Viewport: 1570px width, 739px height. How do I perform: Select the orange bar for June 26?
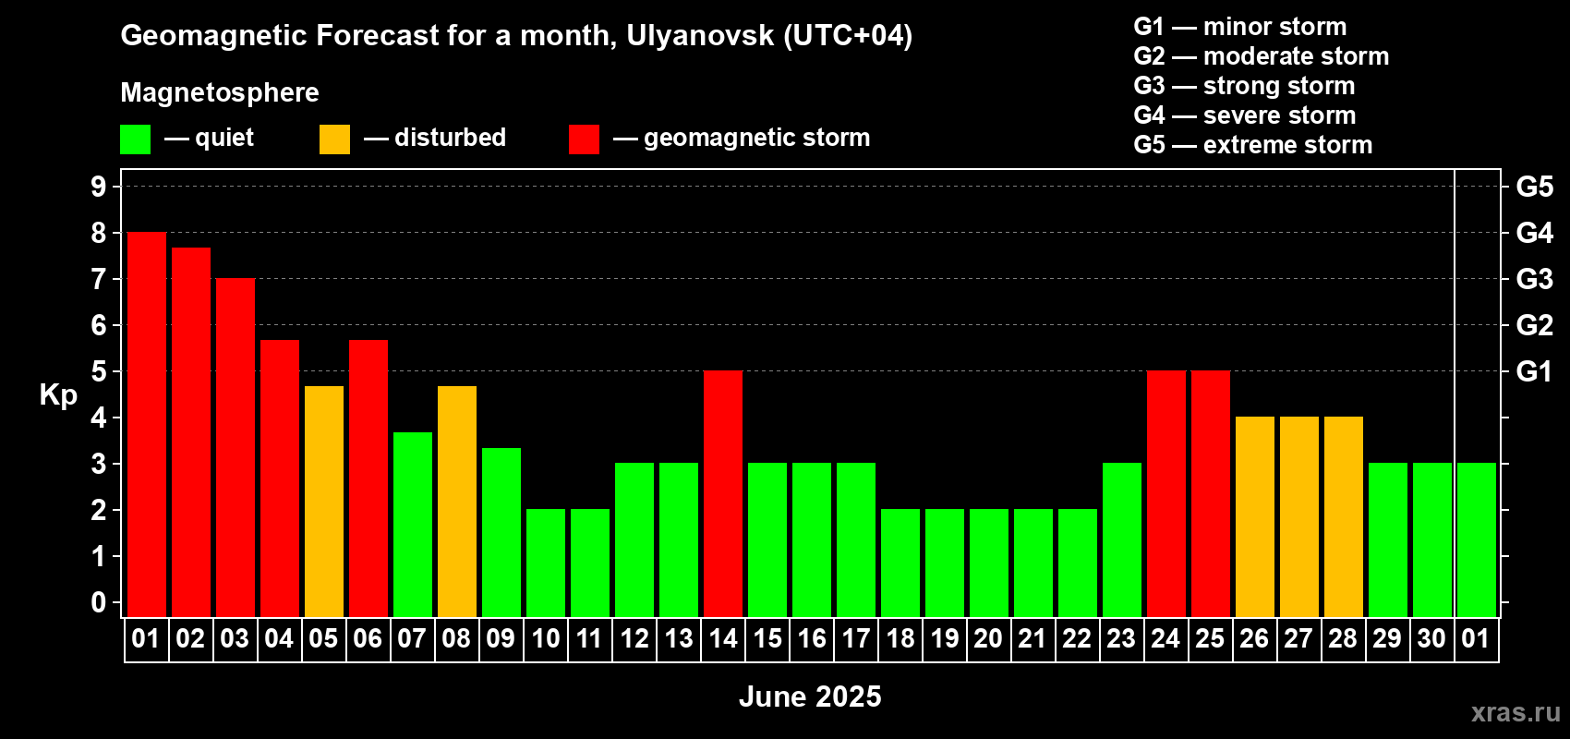1255,517
